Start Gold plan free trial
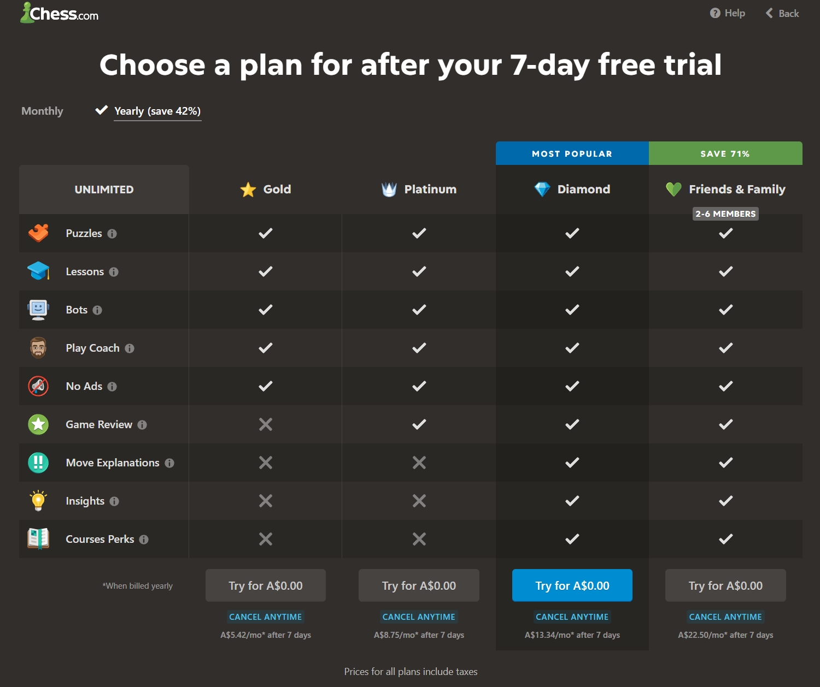The image size is (820, 687). (266, 585)
